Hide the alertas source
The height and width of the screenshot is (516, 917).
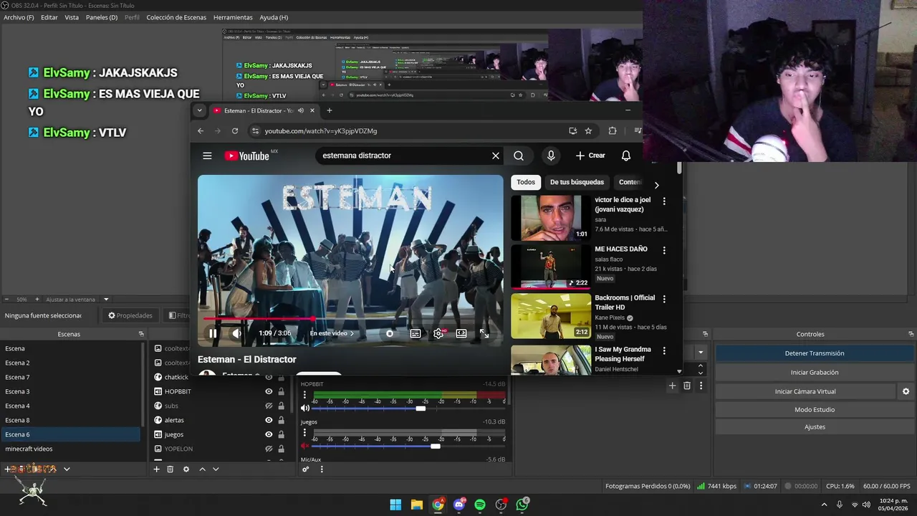(269, 420)
